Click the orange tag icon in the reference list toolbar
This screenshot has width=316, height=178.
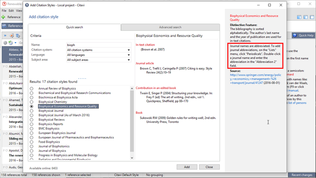(12, 36)
